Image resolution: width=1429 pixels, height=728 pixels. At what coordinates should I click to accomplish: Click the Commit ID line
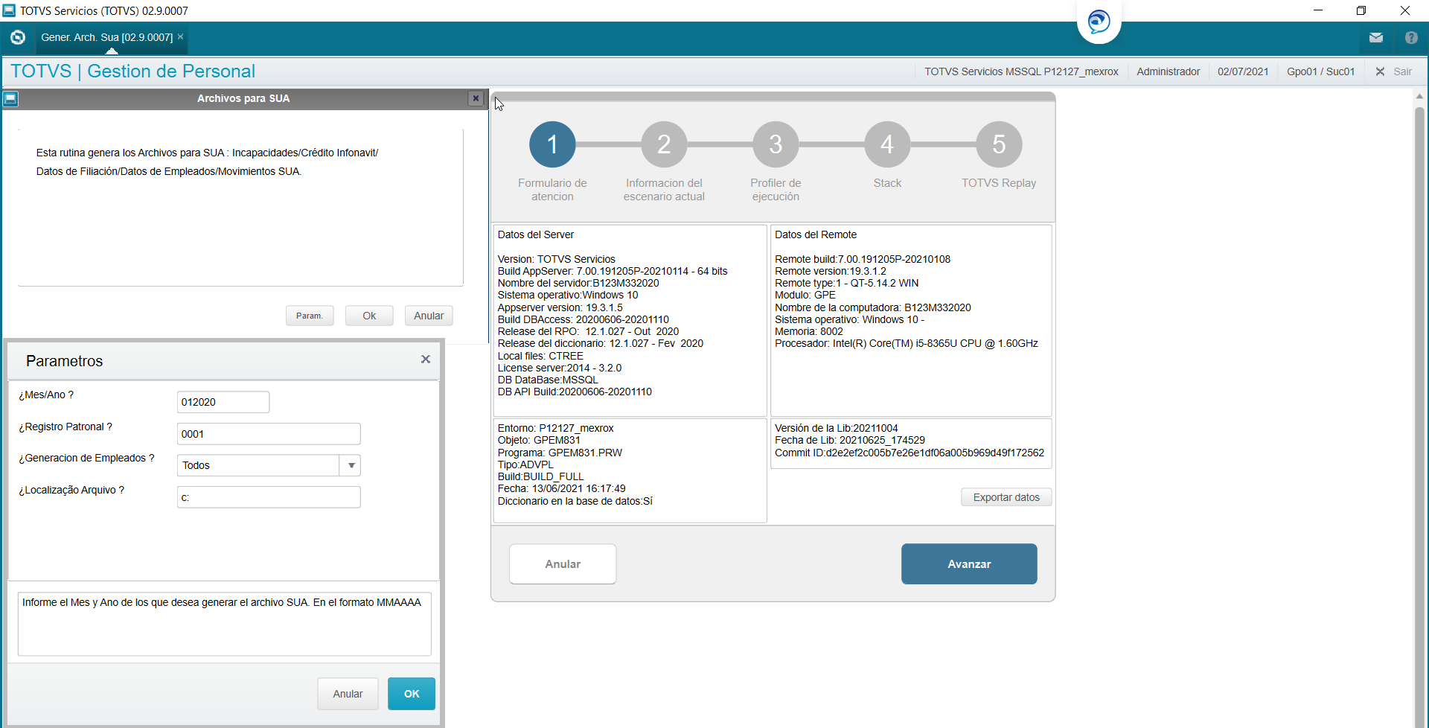tap(909, 453)
